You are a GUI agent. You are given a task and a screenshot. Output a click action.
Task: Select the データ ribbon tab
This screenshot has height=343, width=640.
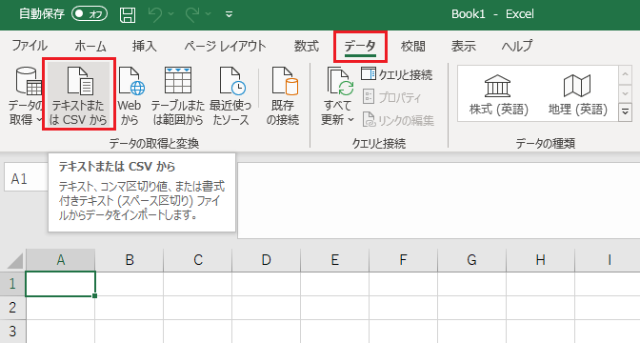pyautogui.click(x=360, y=46)
